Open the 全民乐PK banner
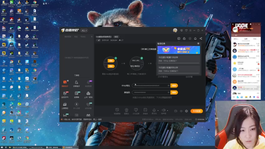 179,50
